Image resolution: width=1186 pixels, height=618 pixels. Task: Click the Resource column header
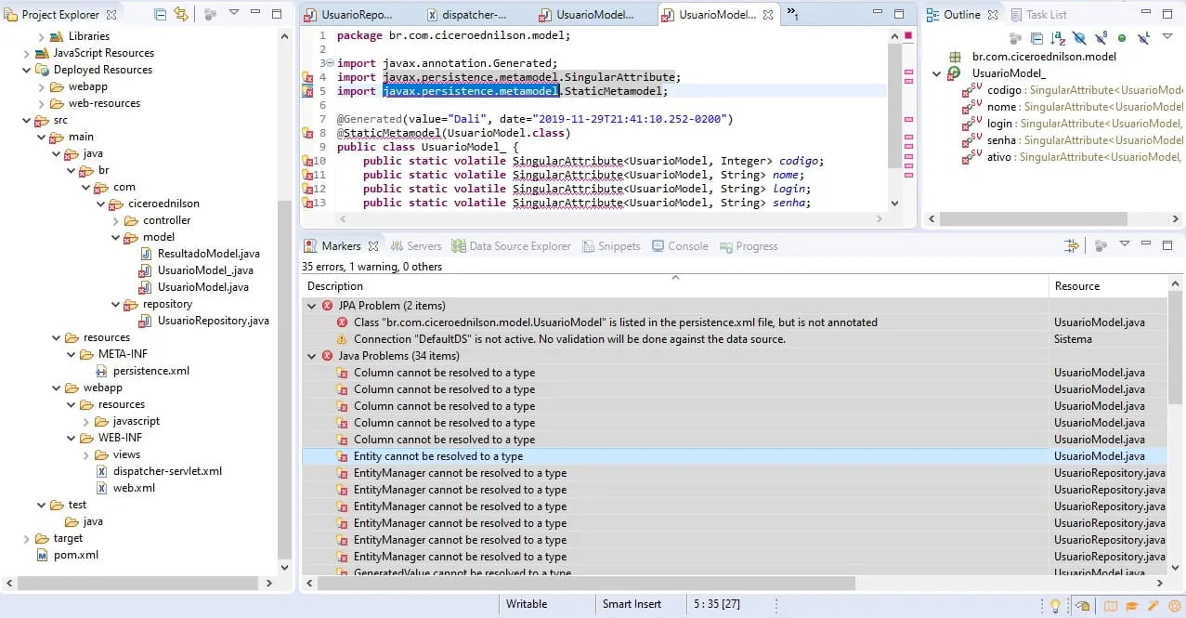click(x=1077, y=286)
